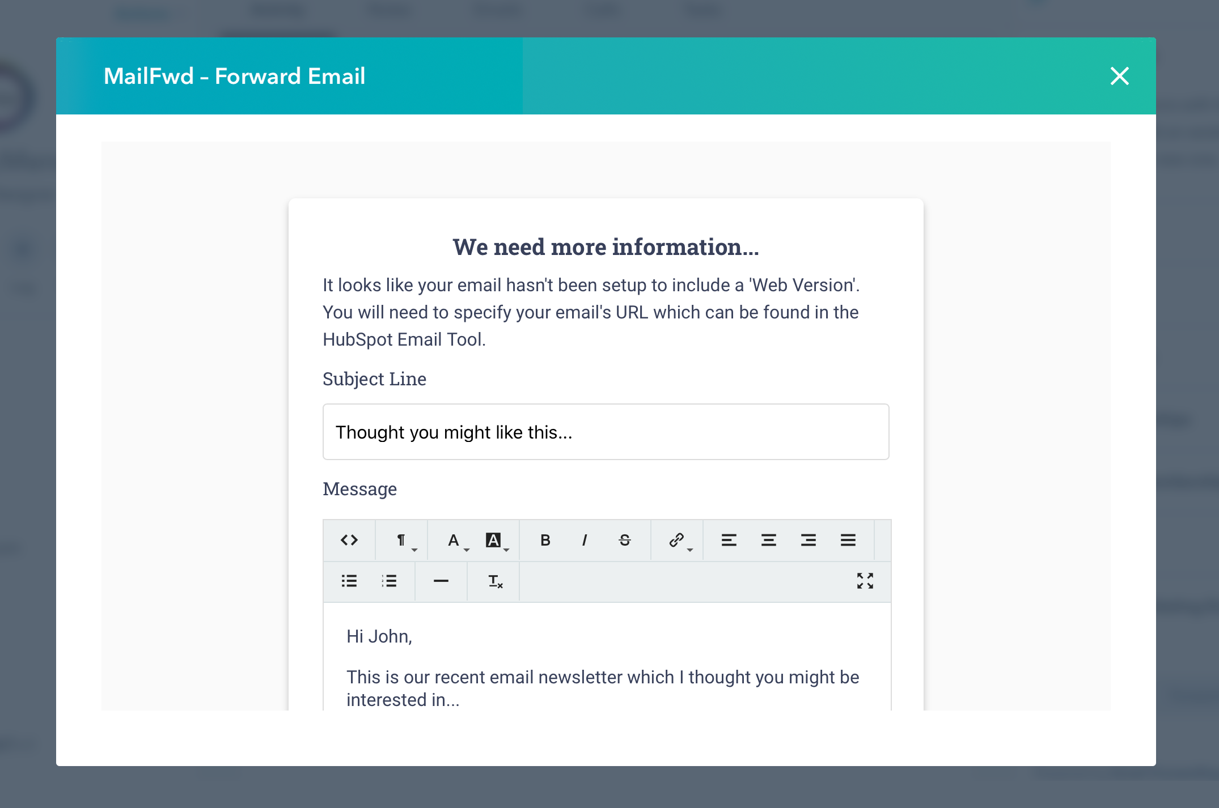Align text left

(729, 540)
